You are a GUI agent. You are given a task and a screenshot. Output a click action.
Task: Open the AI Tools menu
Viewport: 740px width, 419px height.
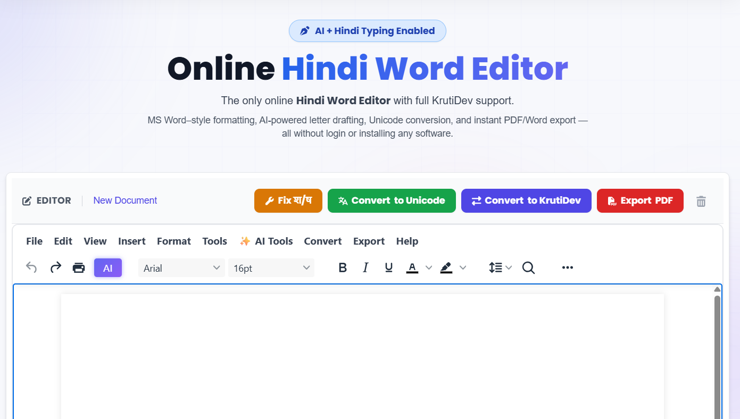[266, 241]
